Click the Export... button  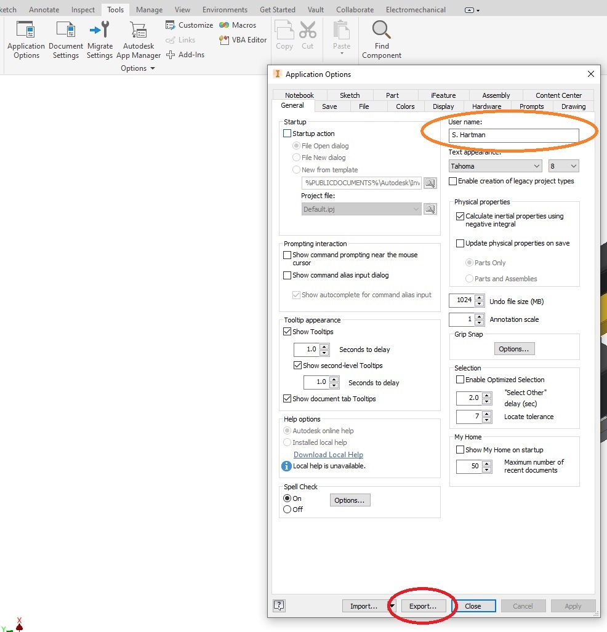(423, 606)
